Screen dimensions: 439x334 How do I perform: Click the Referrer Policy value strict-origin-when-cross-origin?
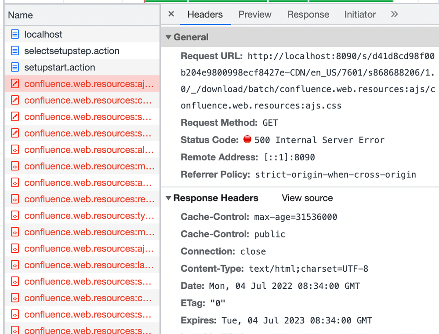(335, 175)
